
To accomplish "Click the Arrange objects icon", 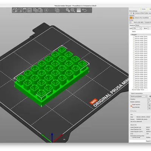I will pos(29,10).
